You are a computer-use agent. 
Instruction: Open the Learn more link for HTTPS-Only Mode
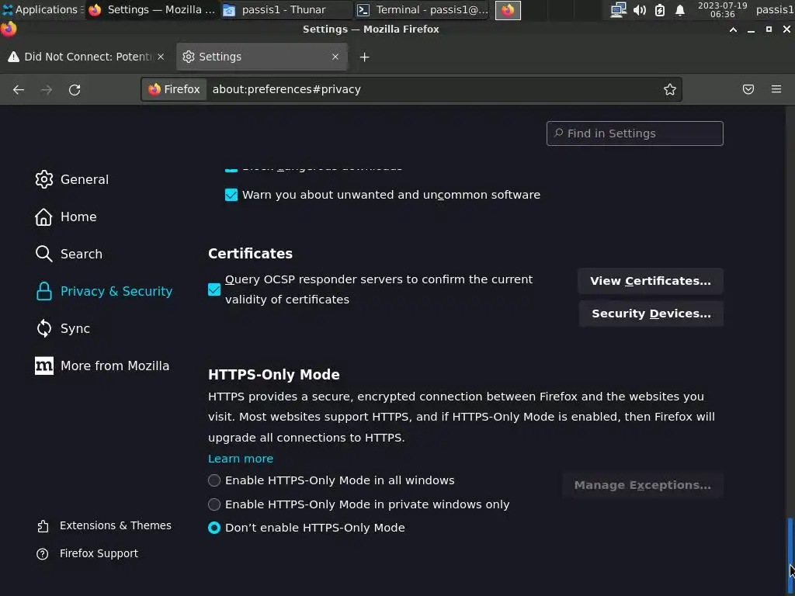click(x=241, y=459)
